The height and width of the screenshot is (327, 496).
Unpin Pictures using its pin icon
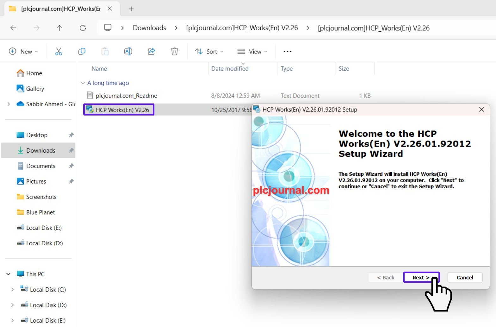click(x=71, y=182)
